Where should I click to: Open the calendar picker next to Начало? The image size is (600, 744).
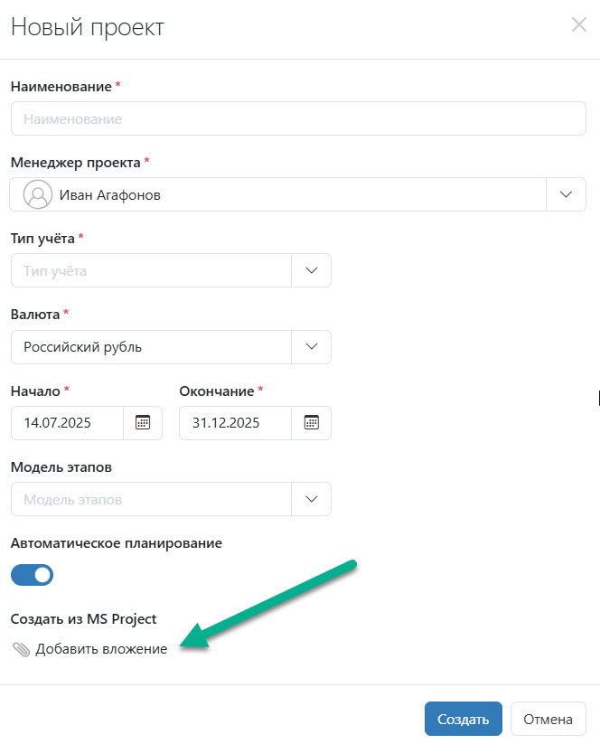pos(143,422)
